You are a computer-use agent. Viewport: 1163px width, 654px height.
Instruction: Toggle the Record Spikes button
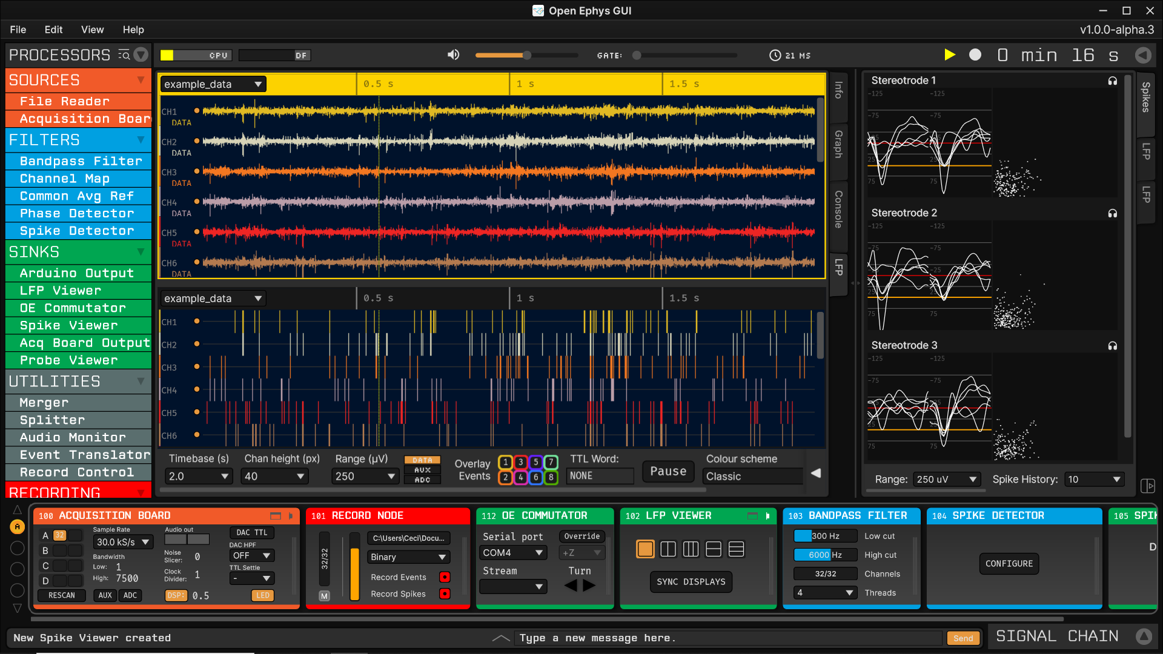point(445,594)
